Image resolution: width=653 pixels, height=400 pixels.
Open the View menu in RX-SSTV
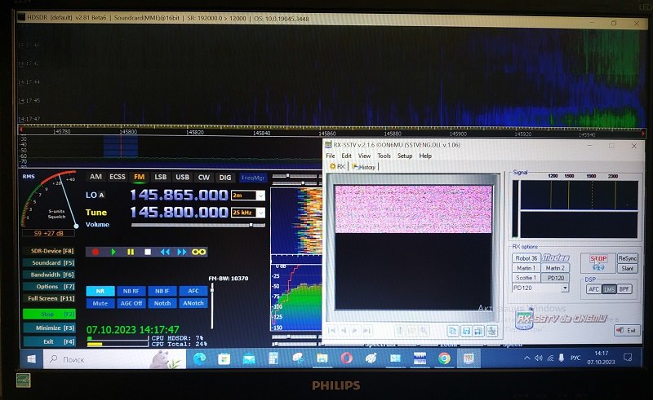[x=364, y=156]
